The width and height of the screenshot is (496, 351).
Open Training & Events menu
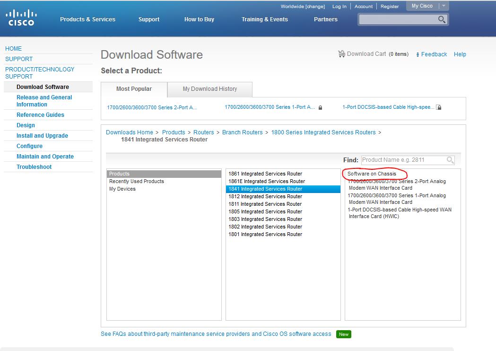tap(264, 19)
